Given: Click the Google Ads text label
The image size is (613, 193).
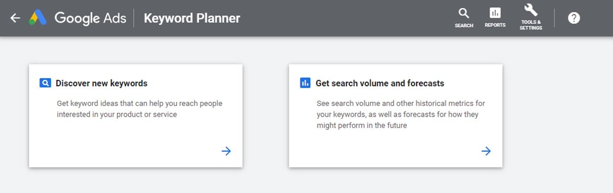Looking at the screenshot, I should 90,18.
